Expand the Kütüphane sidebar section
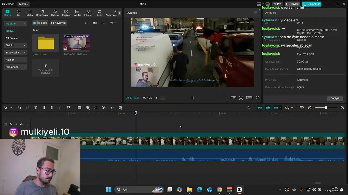This screenshot has width=348, height=195. [15, 67]
